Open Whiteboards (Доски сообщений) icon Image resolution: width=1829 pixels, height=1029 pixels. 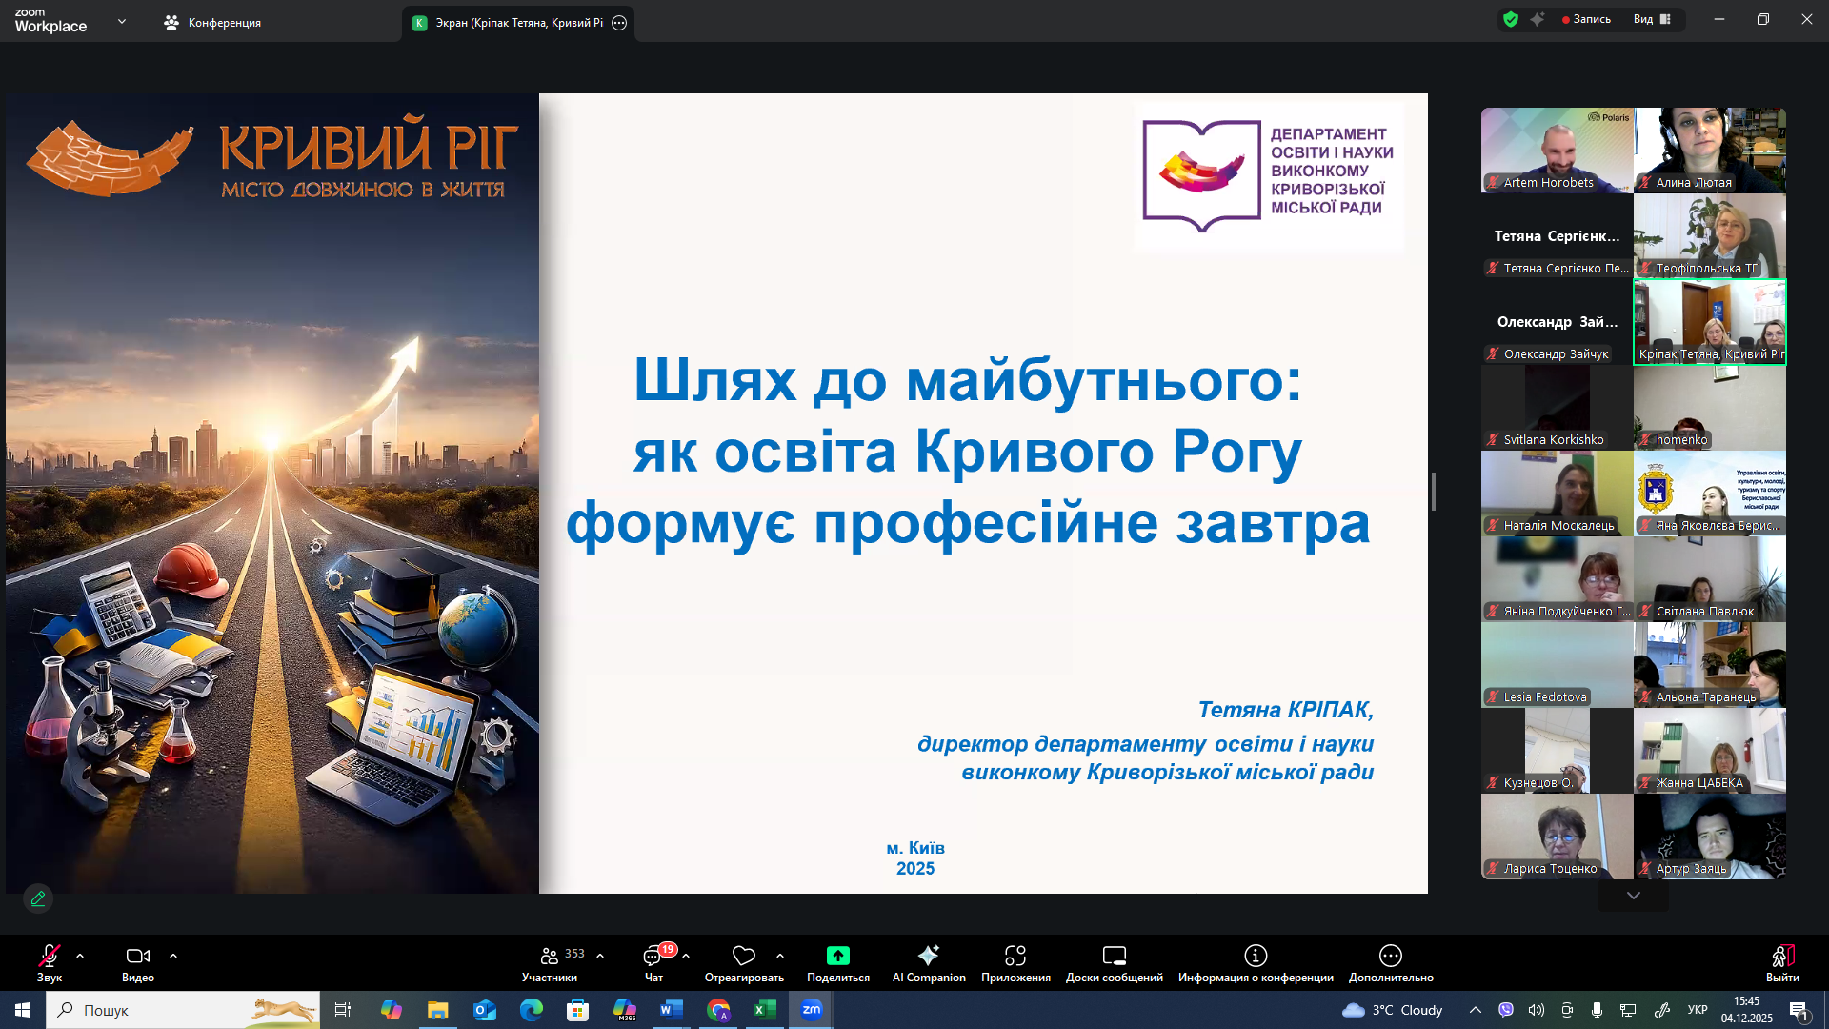[1114, 956]
